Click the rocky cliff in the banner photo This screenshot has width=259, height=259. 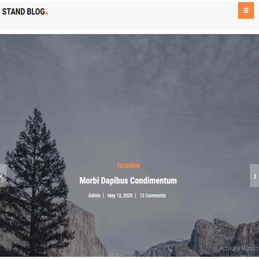point(223,236)
